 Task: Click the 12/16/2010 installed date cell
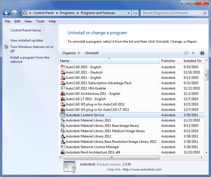(x=192, y=72)
